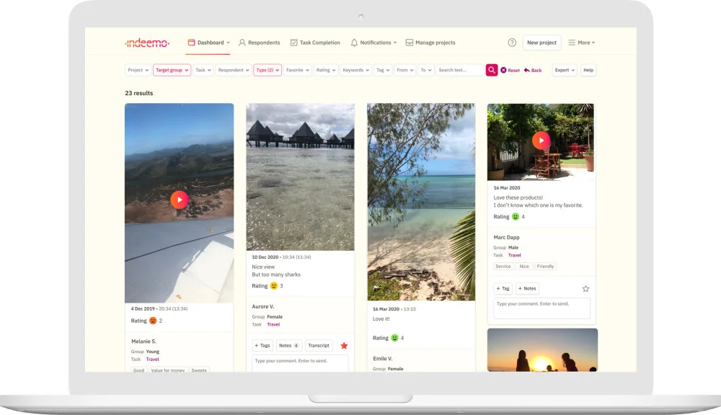This screenshot has width=721, height=415.
Task: Add a Tag to Marc Dapp's post
Action: [x=503, y=289]
